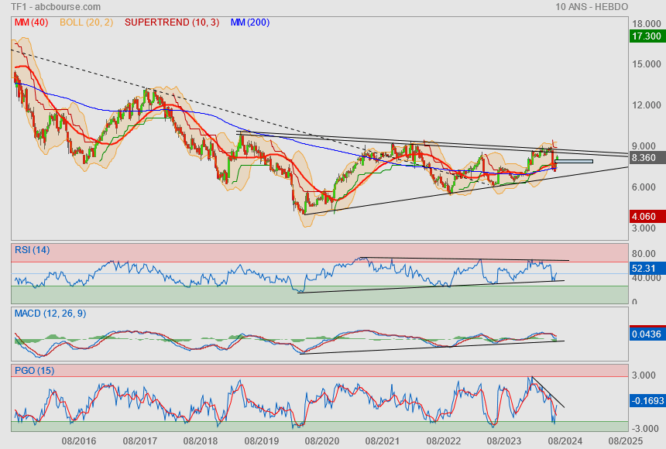This screenshot has height=449, width=666.
Task: Click the 'TF1 - abcbourse.com' chart title
Action: point(56,7)
